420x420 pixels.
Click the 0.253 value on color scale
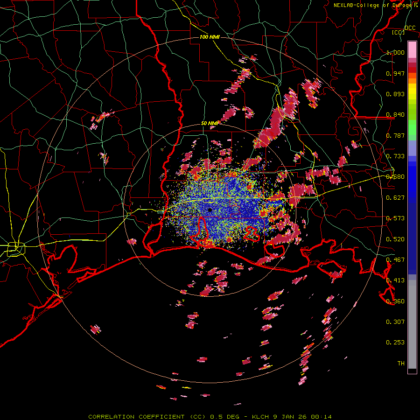[395, 343]
